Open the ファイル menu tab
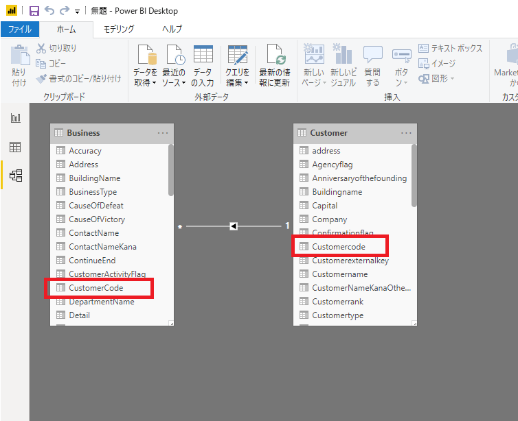Image resolution: width=518 pixels, height=421 pixels. (x=20, y=29)
